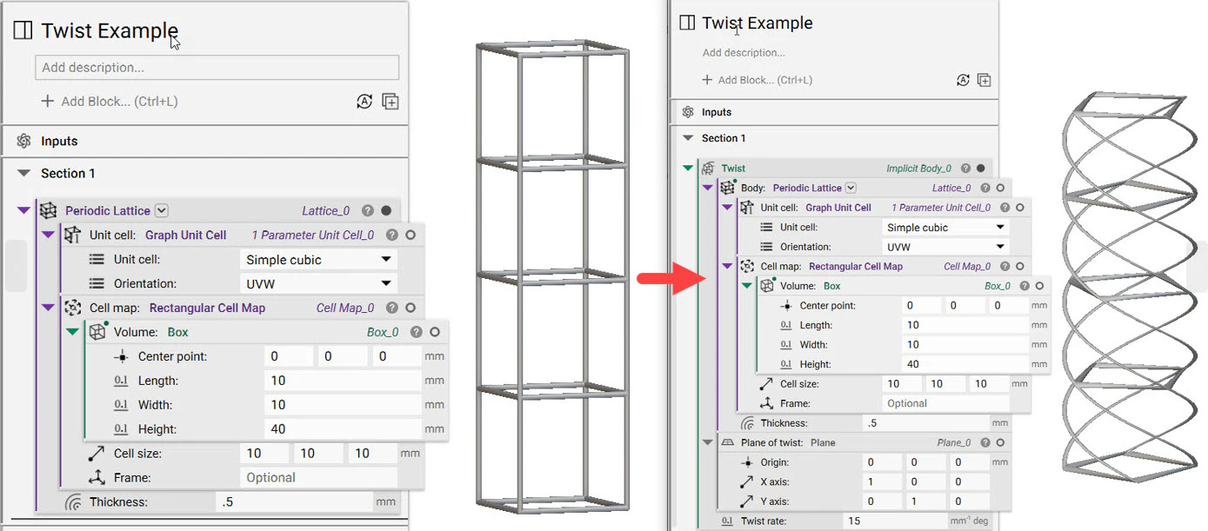Image resolution: width=1208 pixels, height=531 pixels.
Task: Collapse the Twist block in right notebook
Action: click(x=688, y=169)
